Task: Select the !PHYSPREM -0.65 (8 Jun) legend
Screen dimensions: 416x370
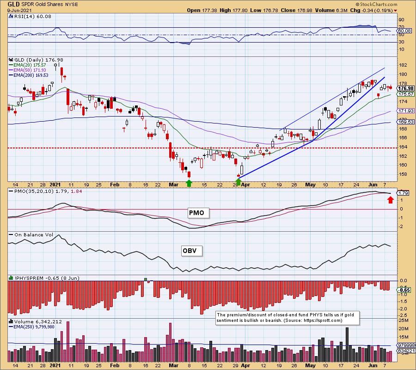Action: (47, 278)
